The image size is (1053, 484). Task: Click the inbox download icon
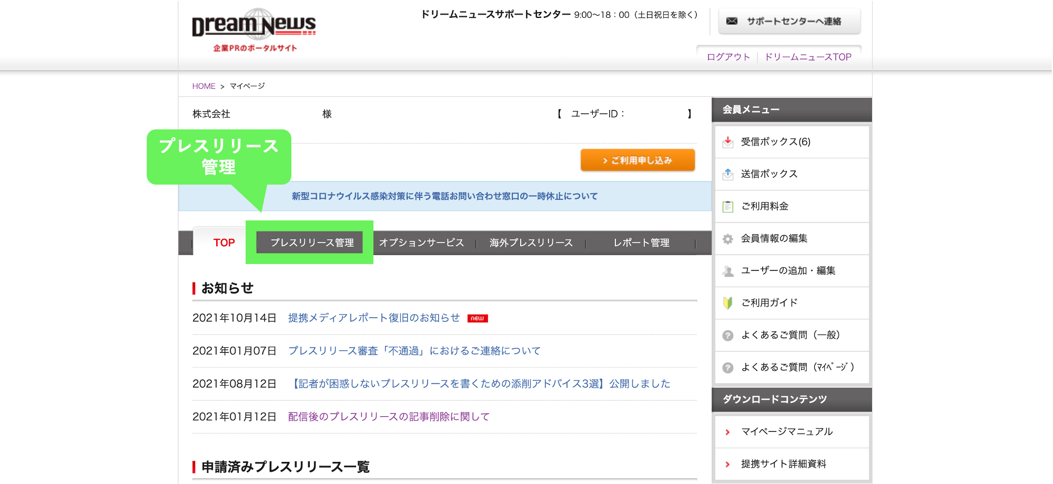(728, 142)
